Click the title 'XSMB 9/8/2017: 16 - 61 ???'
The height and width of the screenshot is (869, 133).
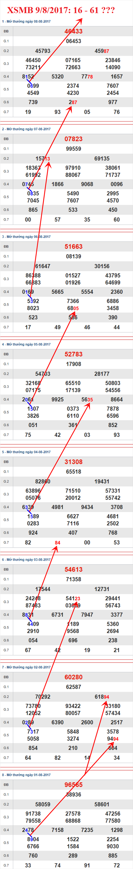(61, 11)
